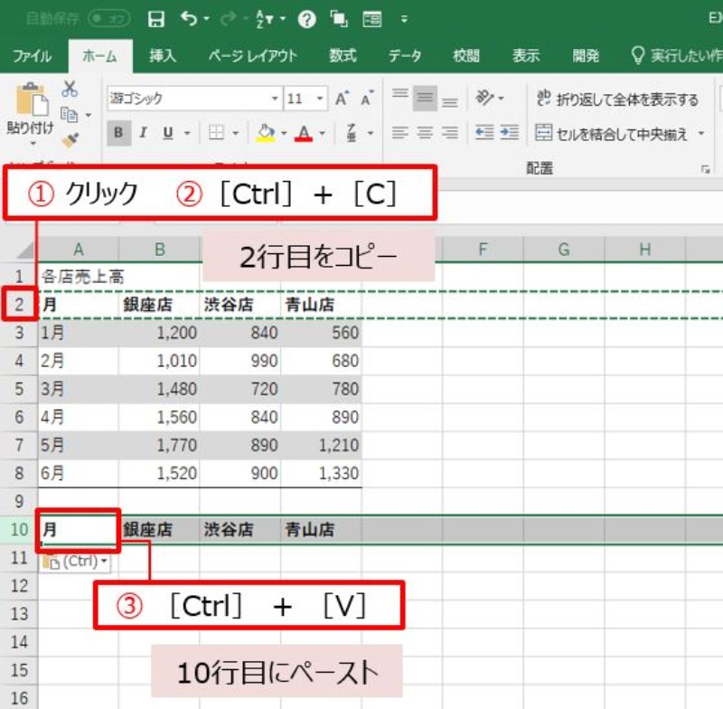This screenshot has height=709, width=723.
Task: Expand the Paste Options (Ctrl) dropdown
Action: (x=75, y=562)
